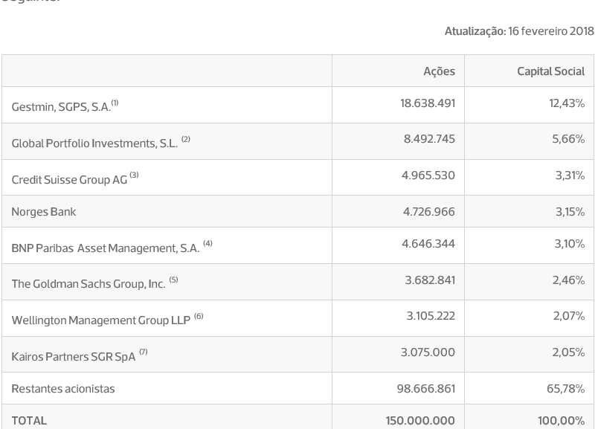Click the 'Atualização: 16 fevereiro 2018' date text
This screenshot has width=598, height=429.
pos(519,31)
